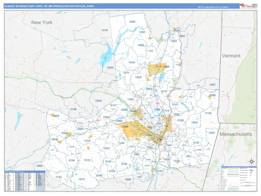Screen dimensions: 261x196
Task: Click ZIP code label 12157
Action: [87, 141]
